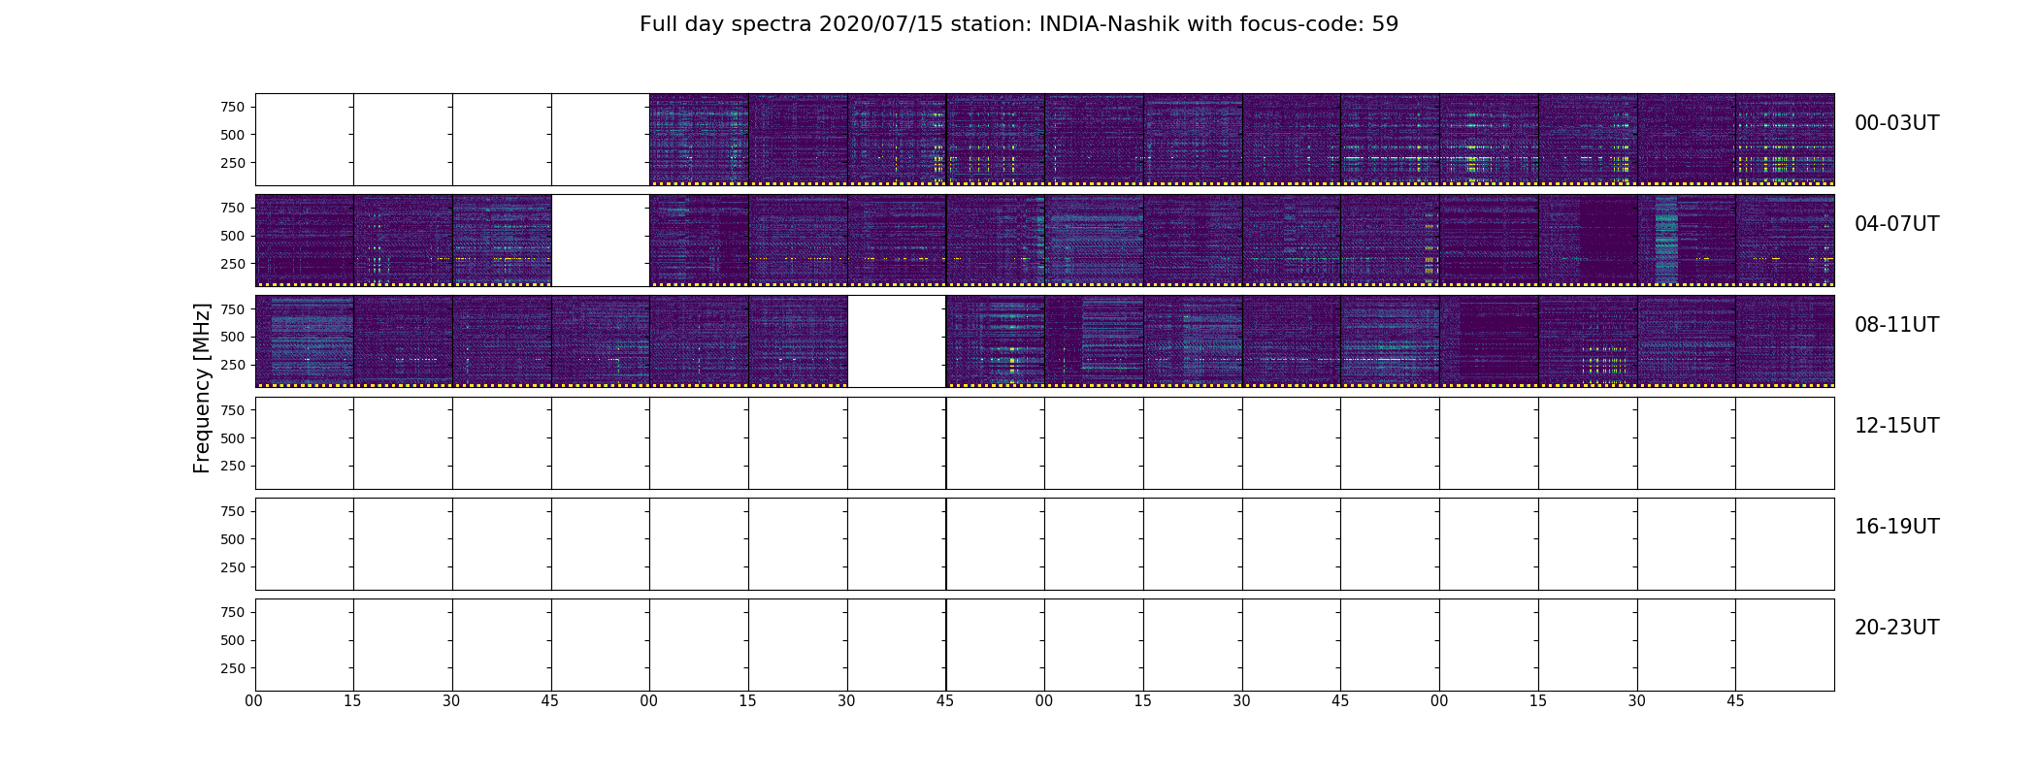Click the leftmost '00' time-axis tick label
The width and height of the screenshot is (2038, 776).
(254, 701)
